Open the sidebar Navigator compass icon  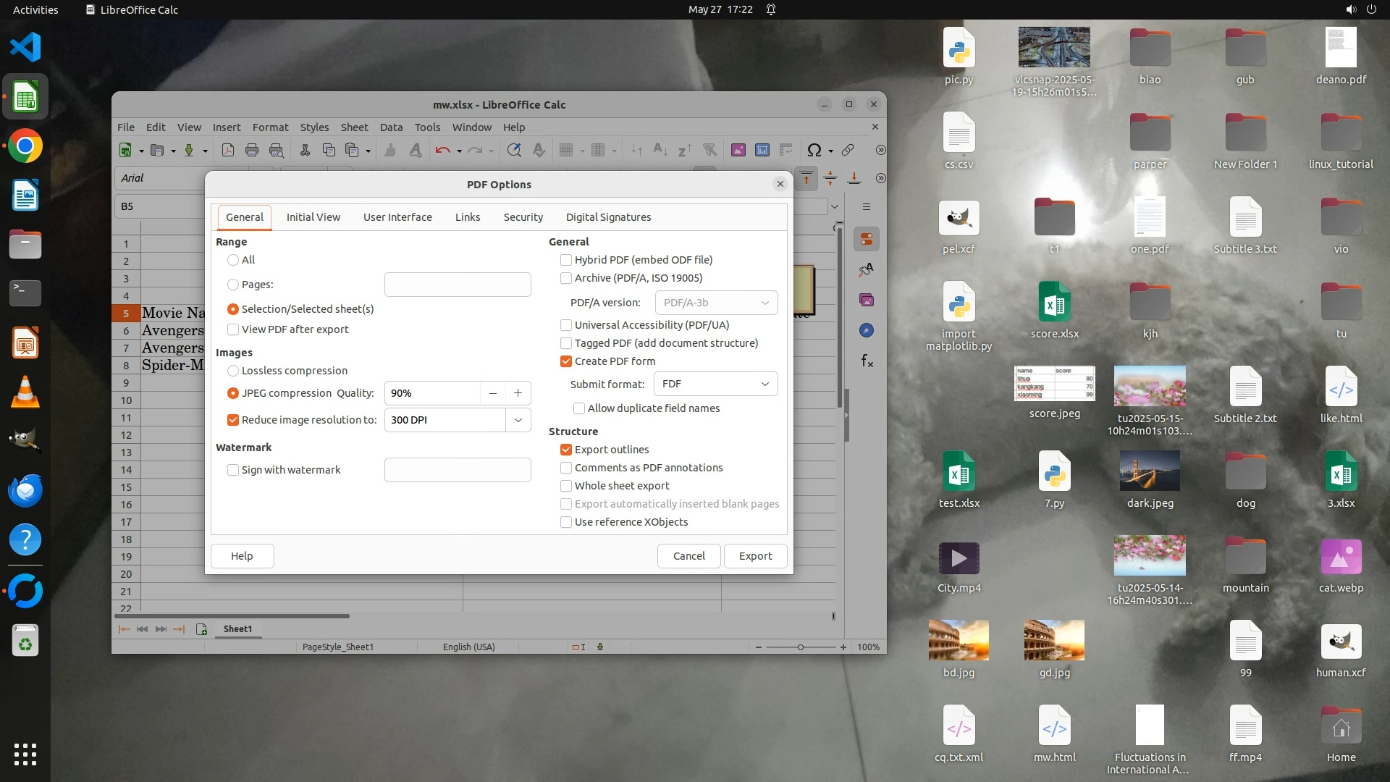click(867, 330)
